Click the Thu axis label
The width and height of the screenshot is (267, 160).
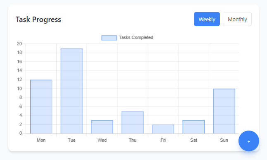click(x=133, y=140)
